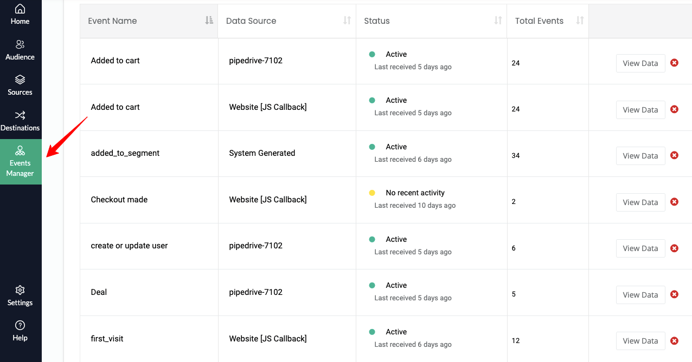View data for the 'create or update user' event
Image resolution: width=692 pixels, height=362 pixels.
[640, 248]
